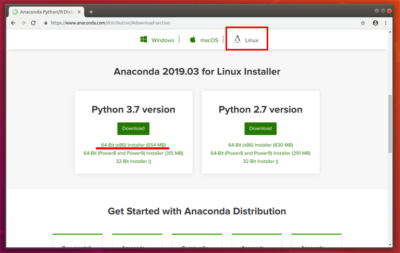Minimize the Chrome window

[377, 11]
